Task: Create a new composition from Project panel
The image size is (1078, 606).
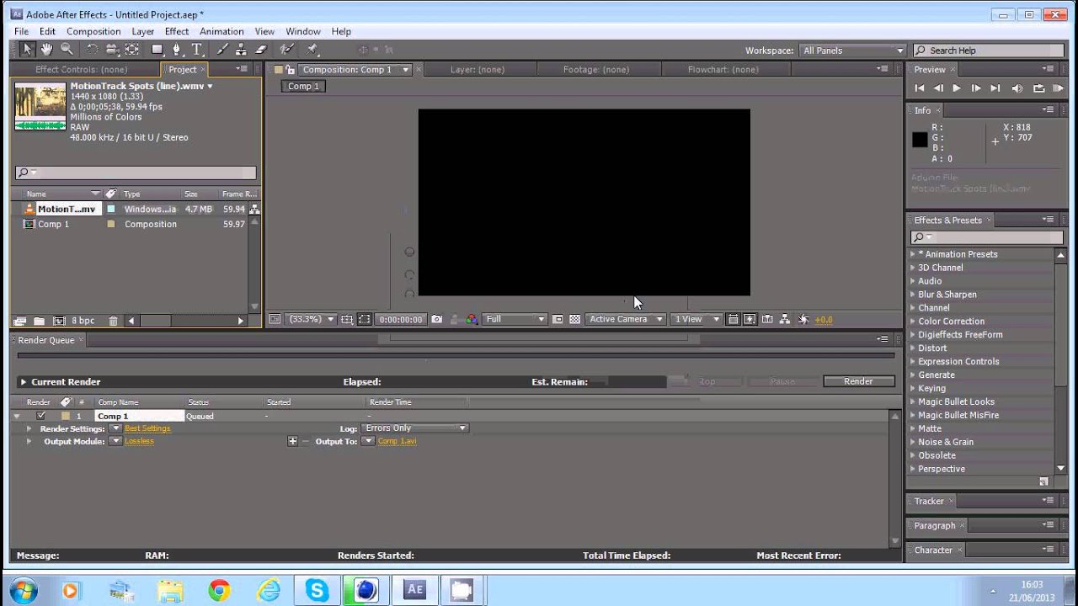Action: tap(59, 321)
